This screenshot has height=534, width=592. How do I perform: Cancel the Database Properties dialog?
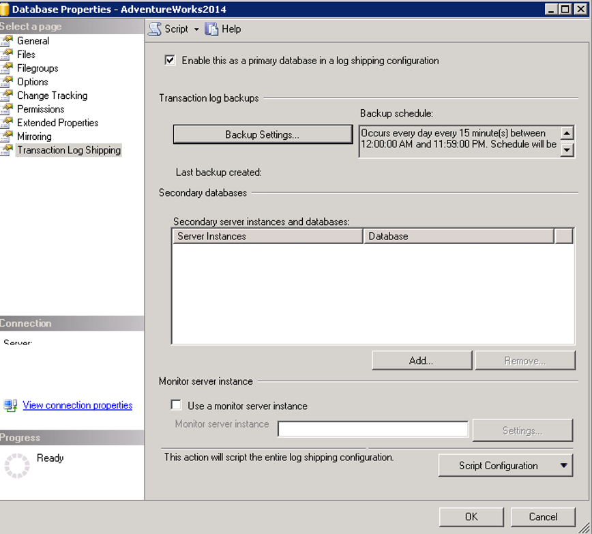[x=543, y=517]
